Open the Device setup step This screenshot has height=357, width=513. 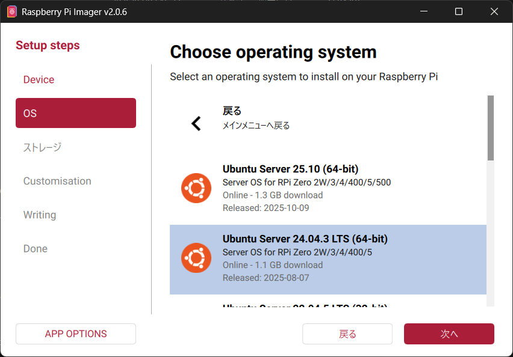(39, 80)
